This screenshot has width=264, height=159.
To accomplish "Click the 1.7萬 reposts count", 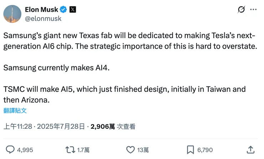I will point(83,150).
